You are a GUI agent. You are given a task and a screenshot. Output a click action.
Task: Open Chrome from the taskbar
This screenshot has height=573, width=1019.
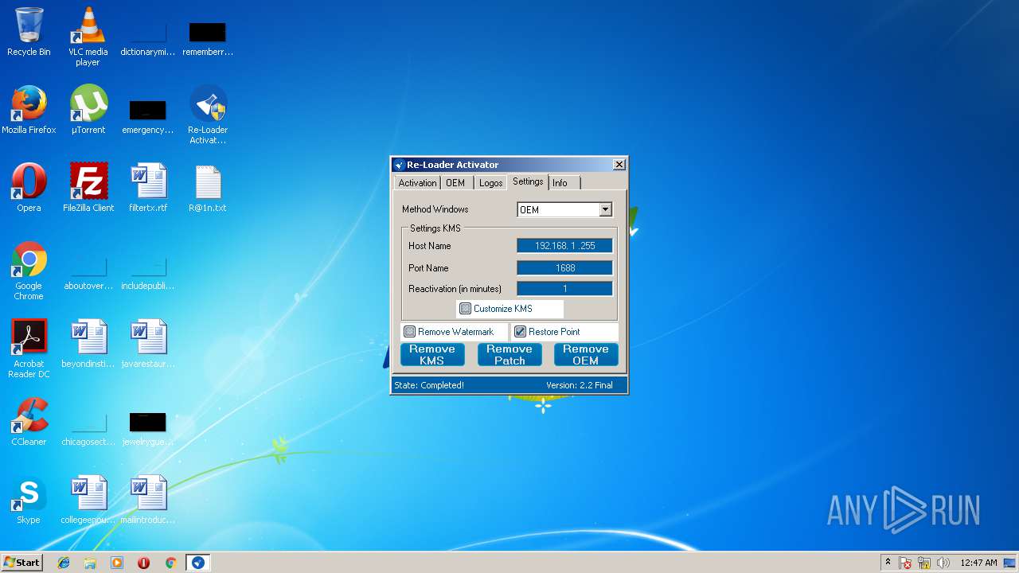tap(170, 563)
